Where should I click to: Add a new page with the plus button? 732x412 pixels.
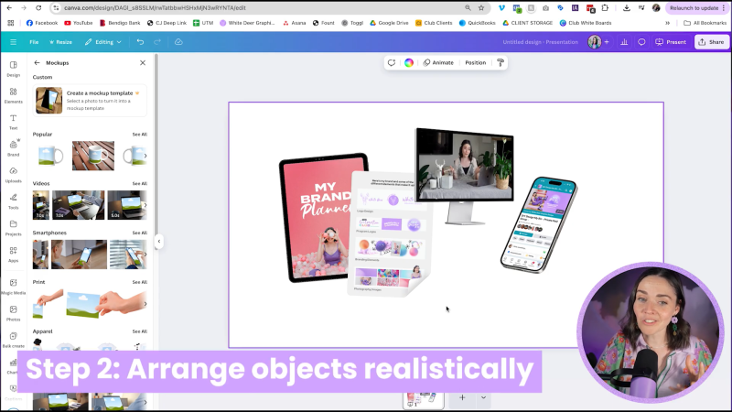click(462, 398)
